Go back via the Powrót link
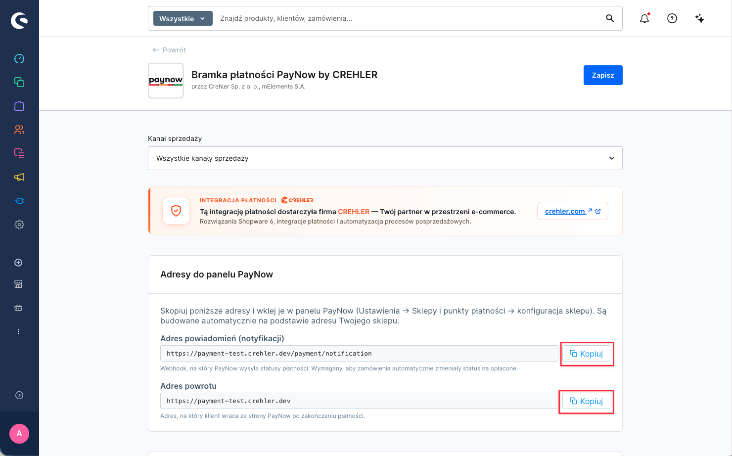This screenshot has height=456, width=732. [170, 50]
